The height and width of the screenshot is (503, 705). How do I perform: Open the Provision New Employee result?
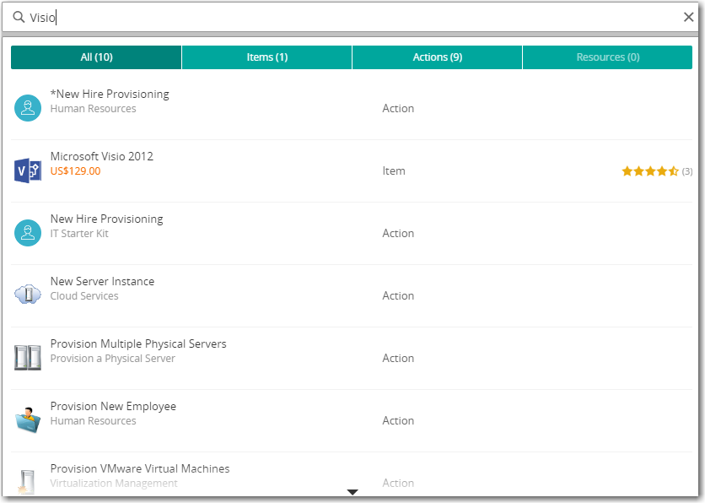[113, 406]
